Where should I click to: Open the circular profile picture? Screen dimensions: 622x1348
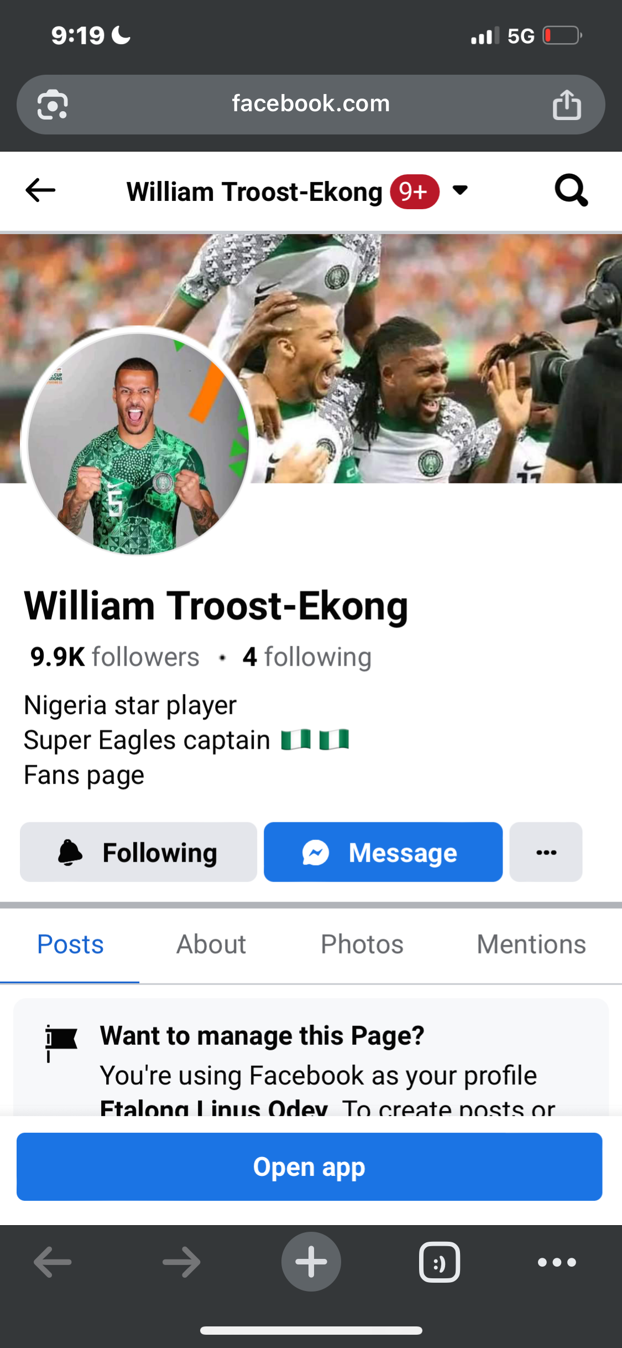coord(138,444)
